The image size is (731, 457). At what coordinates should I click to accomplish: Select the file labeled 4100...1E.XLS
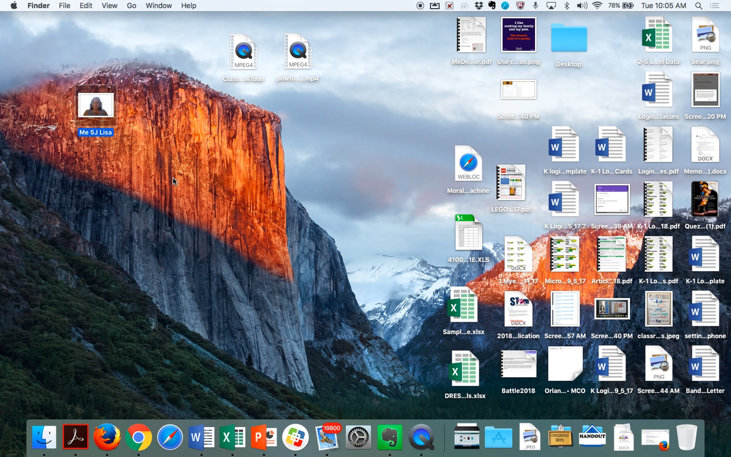point(468,232)
